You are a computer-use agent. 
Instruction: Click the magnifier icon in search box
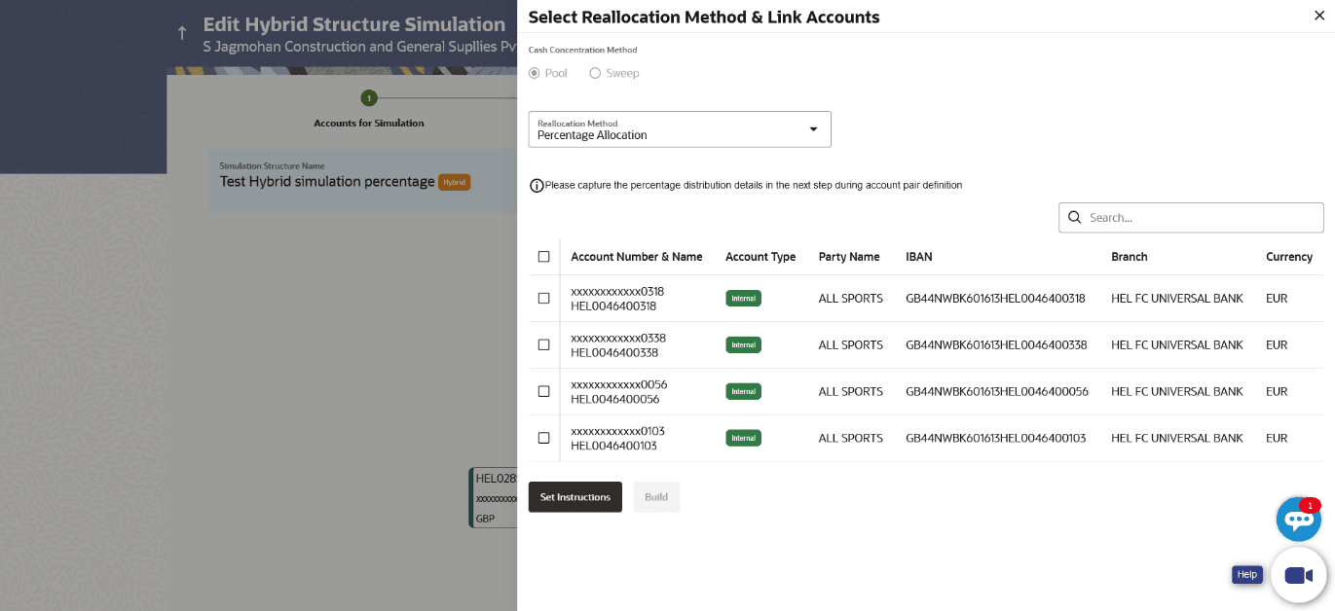[1075, 217]
